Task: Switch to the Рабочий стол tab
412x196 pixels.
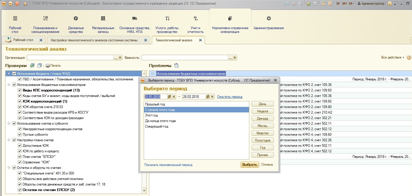Action: tap(23, 40)
